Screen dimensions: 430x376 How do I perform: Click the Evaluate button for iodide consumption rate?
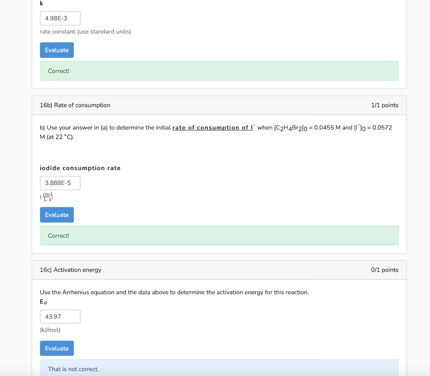tap(57, 215)
